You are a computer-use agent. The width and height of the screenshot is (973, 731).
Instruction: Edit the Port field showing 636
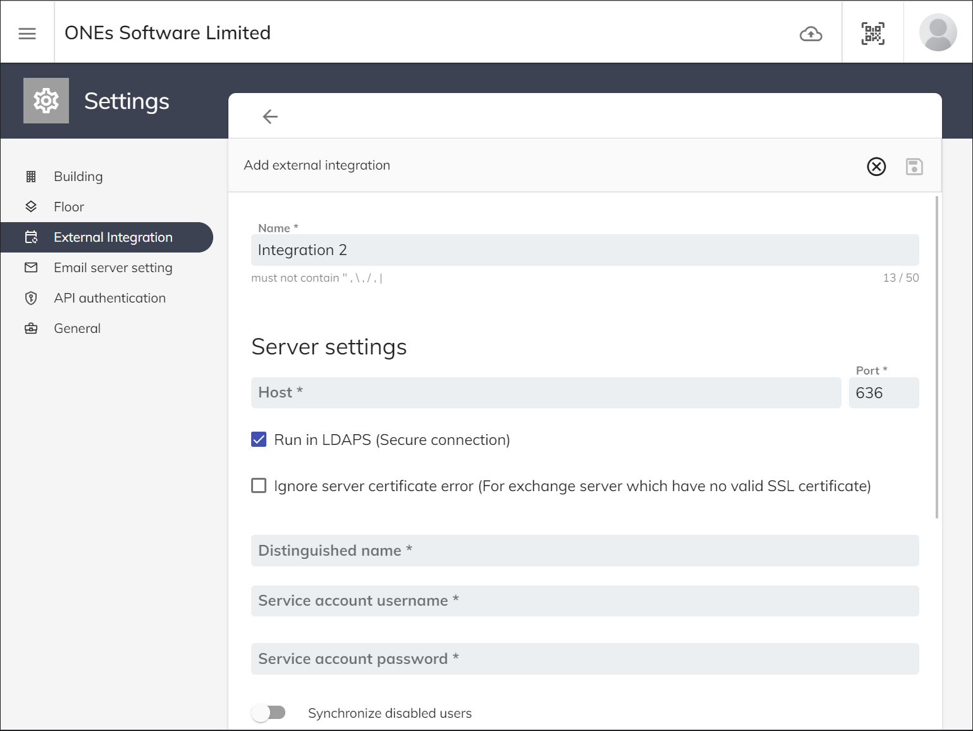point(884,392)
